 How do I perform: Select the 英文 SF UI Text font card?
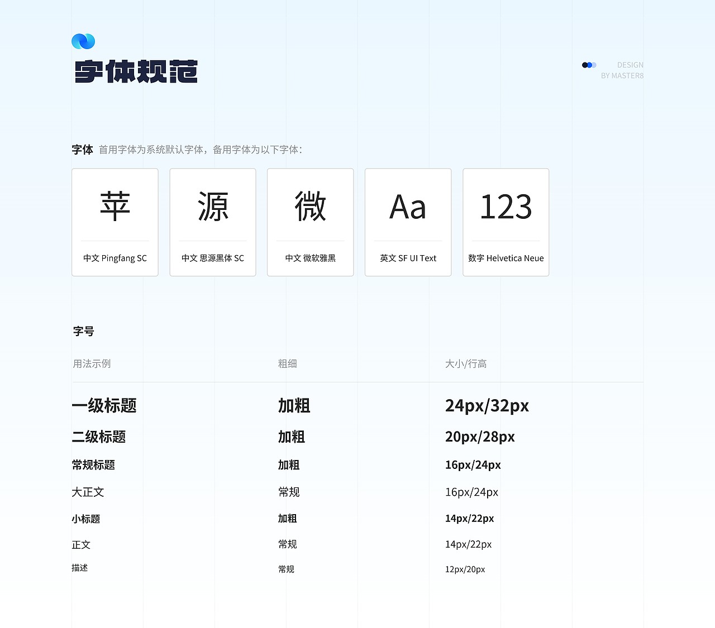(x=408, y=222)
